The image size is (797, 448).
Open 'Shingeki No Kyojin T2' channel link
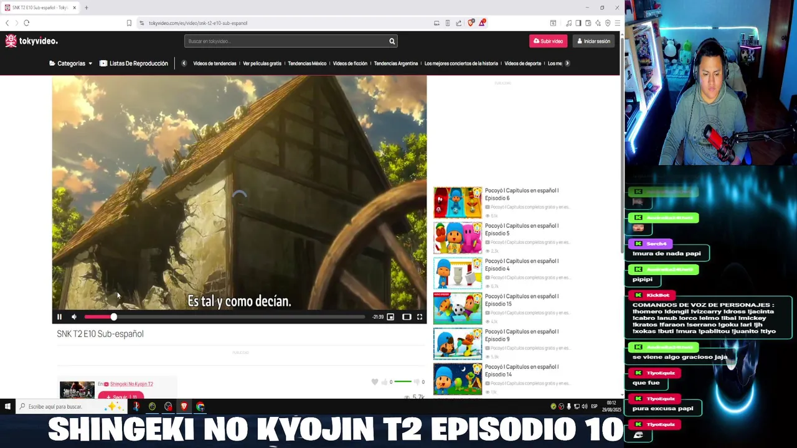pyautogui.click(x=131, y=384)
